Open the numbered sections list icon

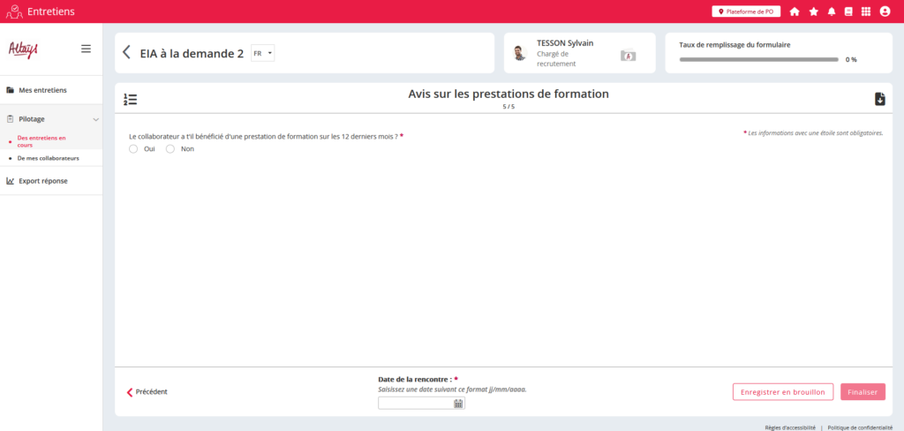pos(131,99)
